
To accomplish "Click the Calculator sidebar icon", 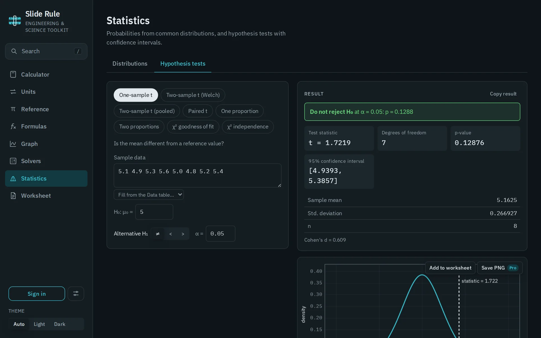I will [13, 74].
